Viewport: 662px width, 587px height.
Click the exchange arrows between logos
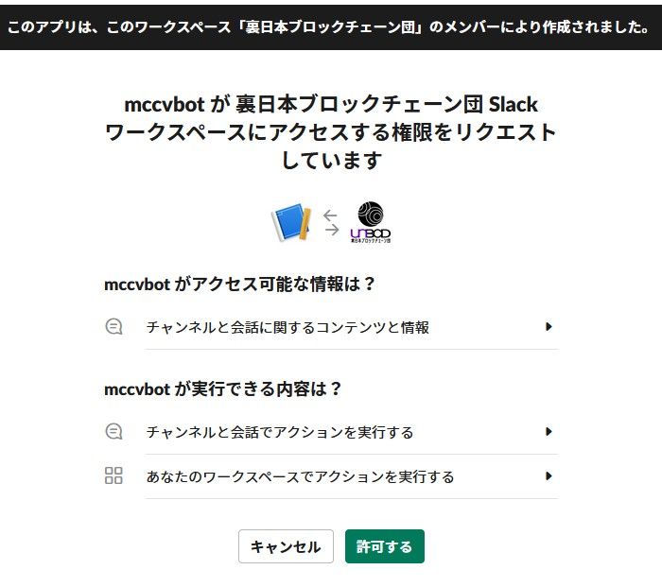pos(330,222)
